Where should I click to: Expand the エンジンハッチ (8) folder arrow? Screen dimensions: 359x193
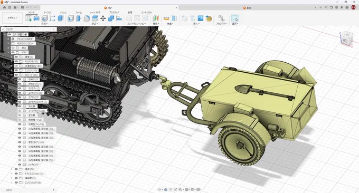point(12,182)
